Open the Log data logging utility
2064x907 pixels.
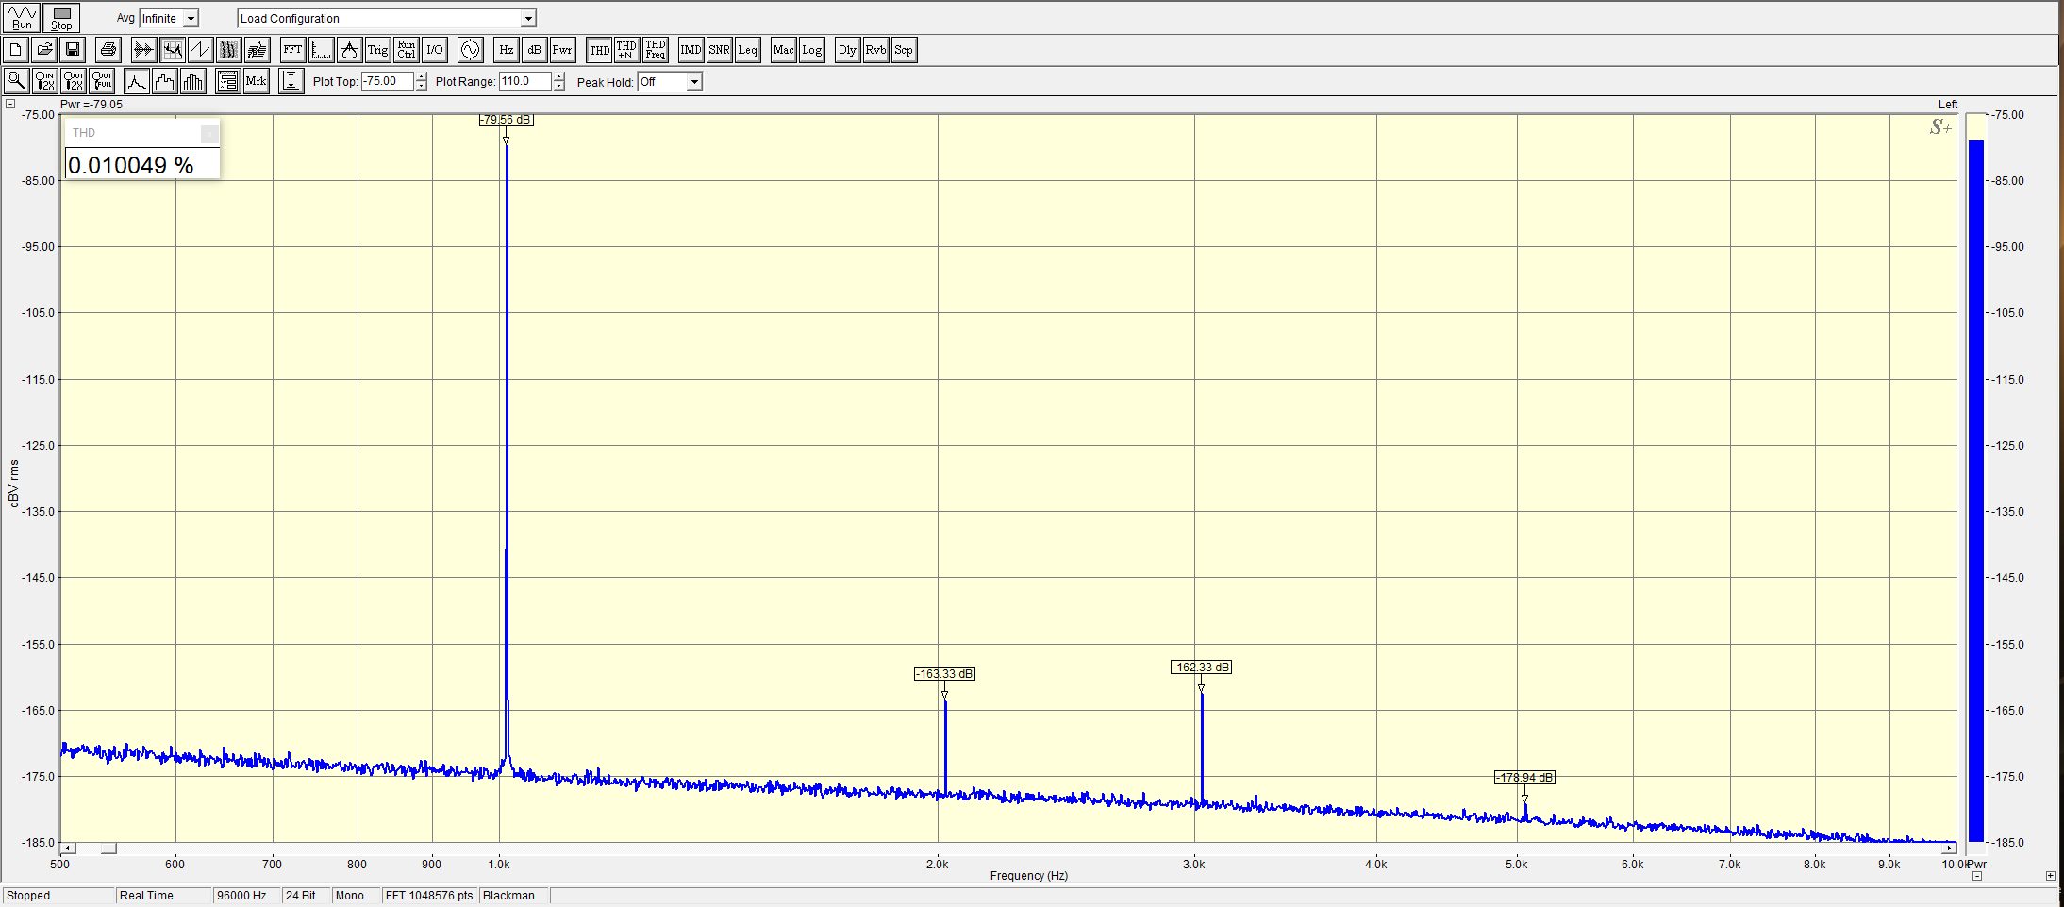click(x=812, y=50)
